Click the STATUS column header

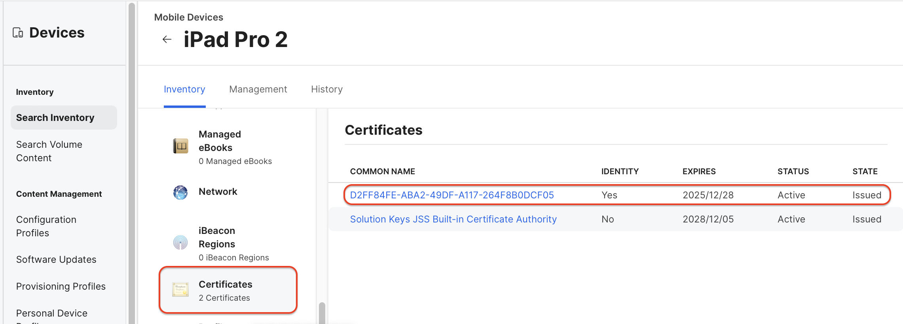coord(793,171)
